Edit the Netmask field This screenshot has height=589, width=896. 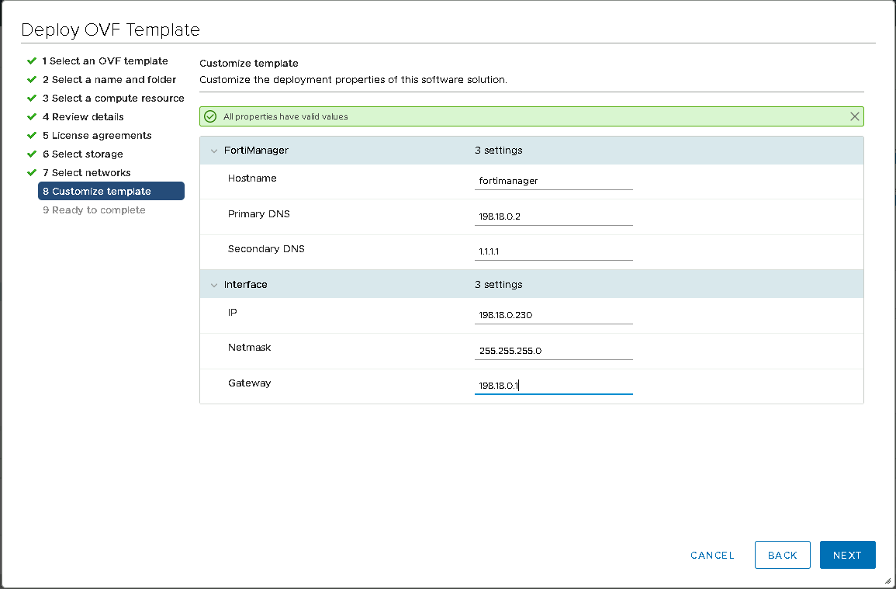[x=553, y=351]
